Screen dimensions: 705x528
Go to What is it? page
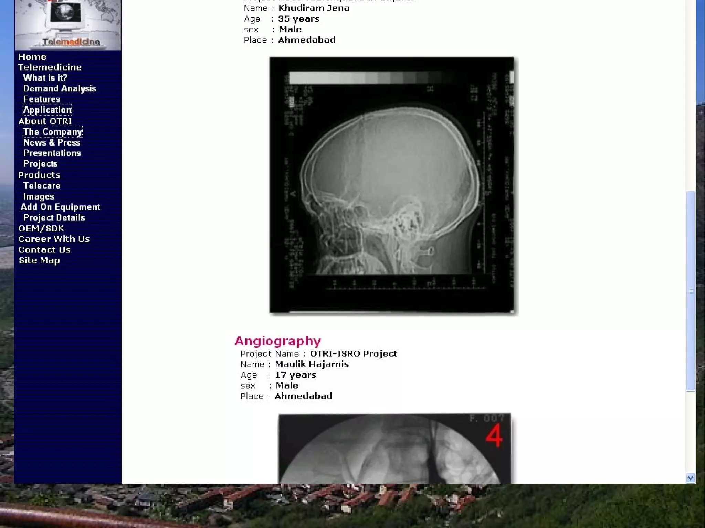point(45,78)
